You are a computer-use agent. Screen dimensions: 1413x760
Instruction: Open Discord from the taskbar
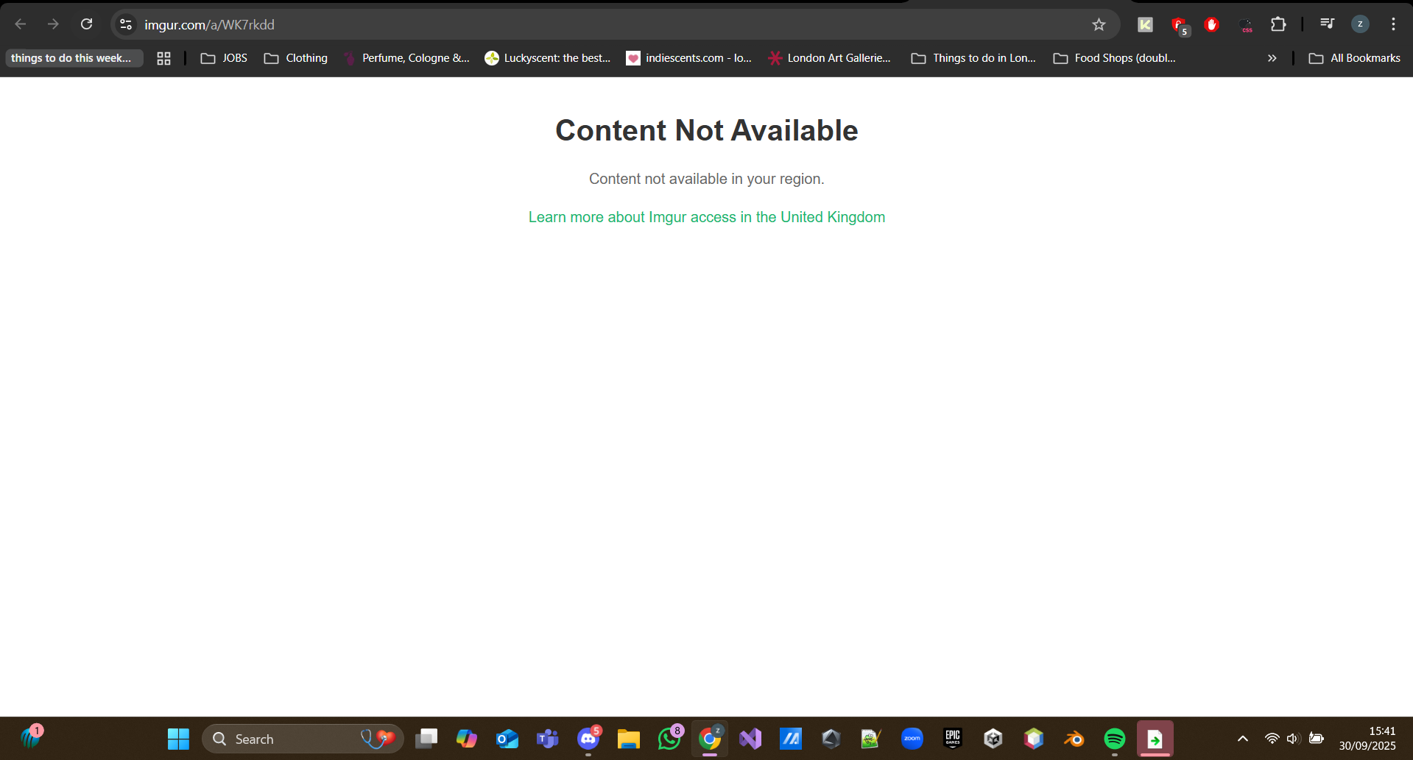coord(588,739)
